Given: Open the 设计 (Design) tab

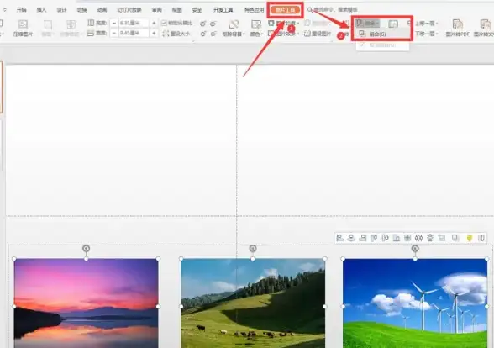Looking at the screenshot, I should [x=61, y=10].
